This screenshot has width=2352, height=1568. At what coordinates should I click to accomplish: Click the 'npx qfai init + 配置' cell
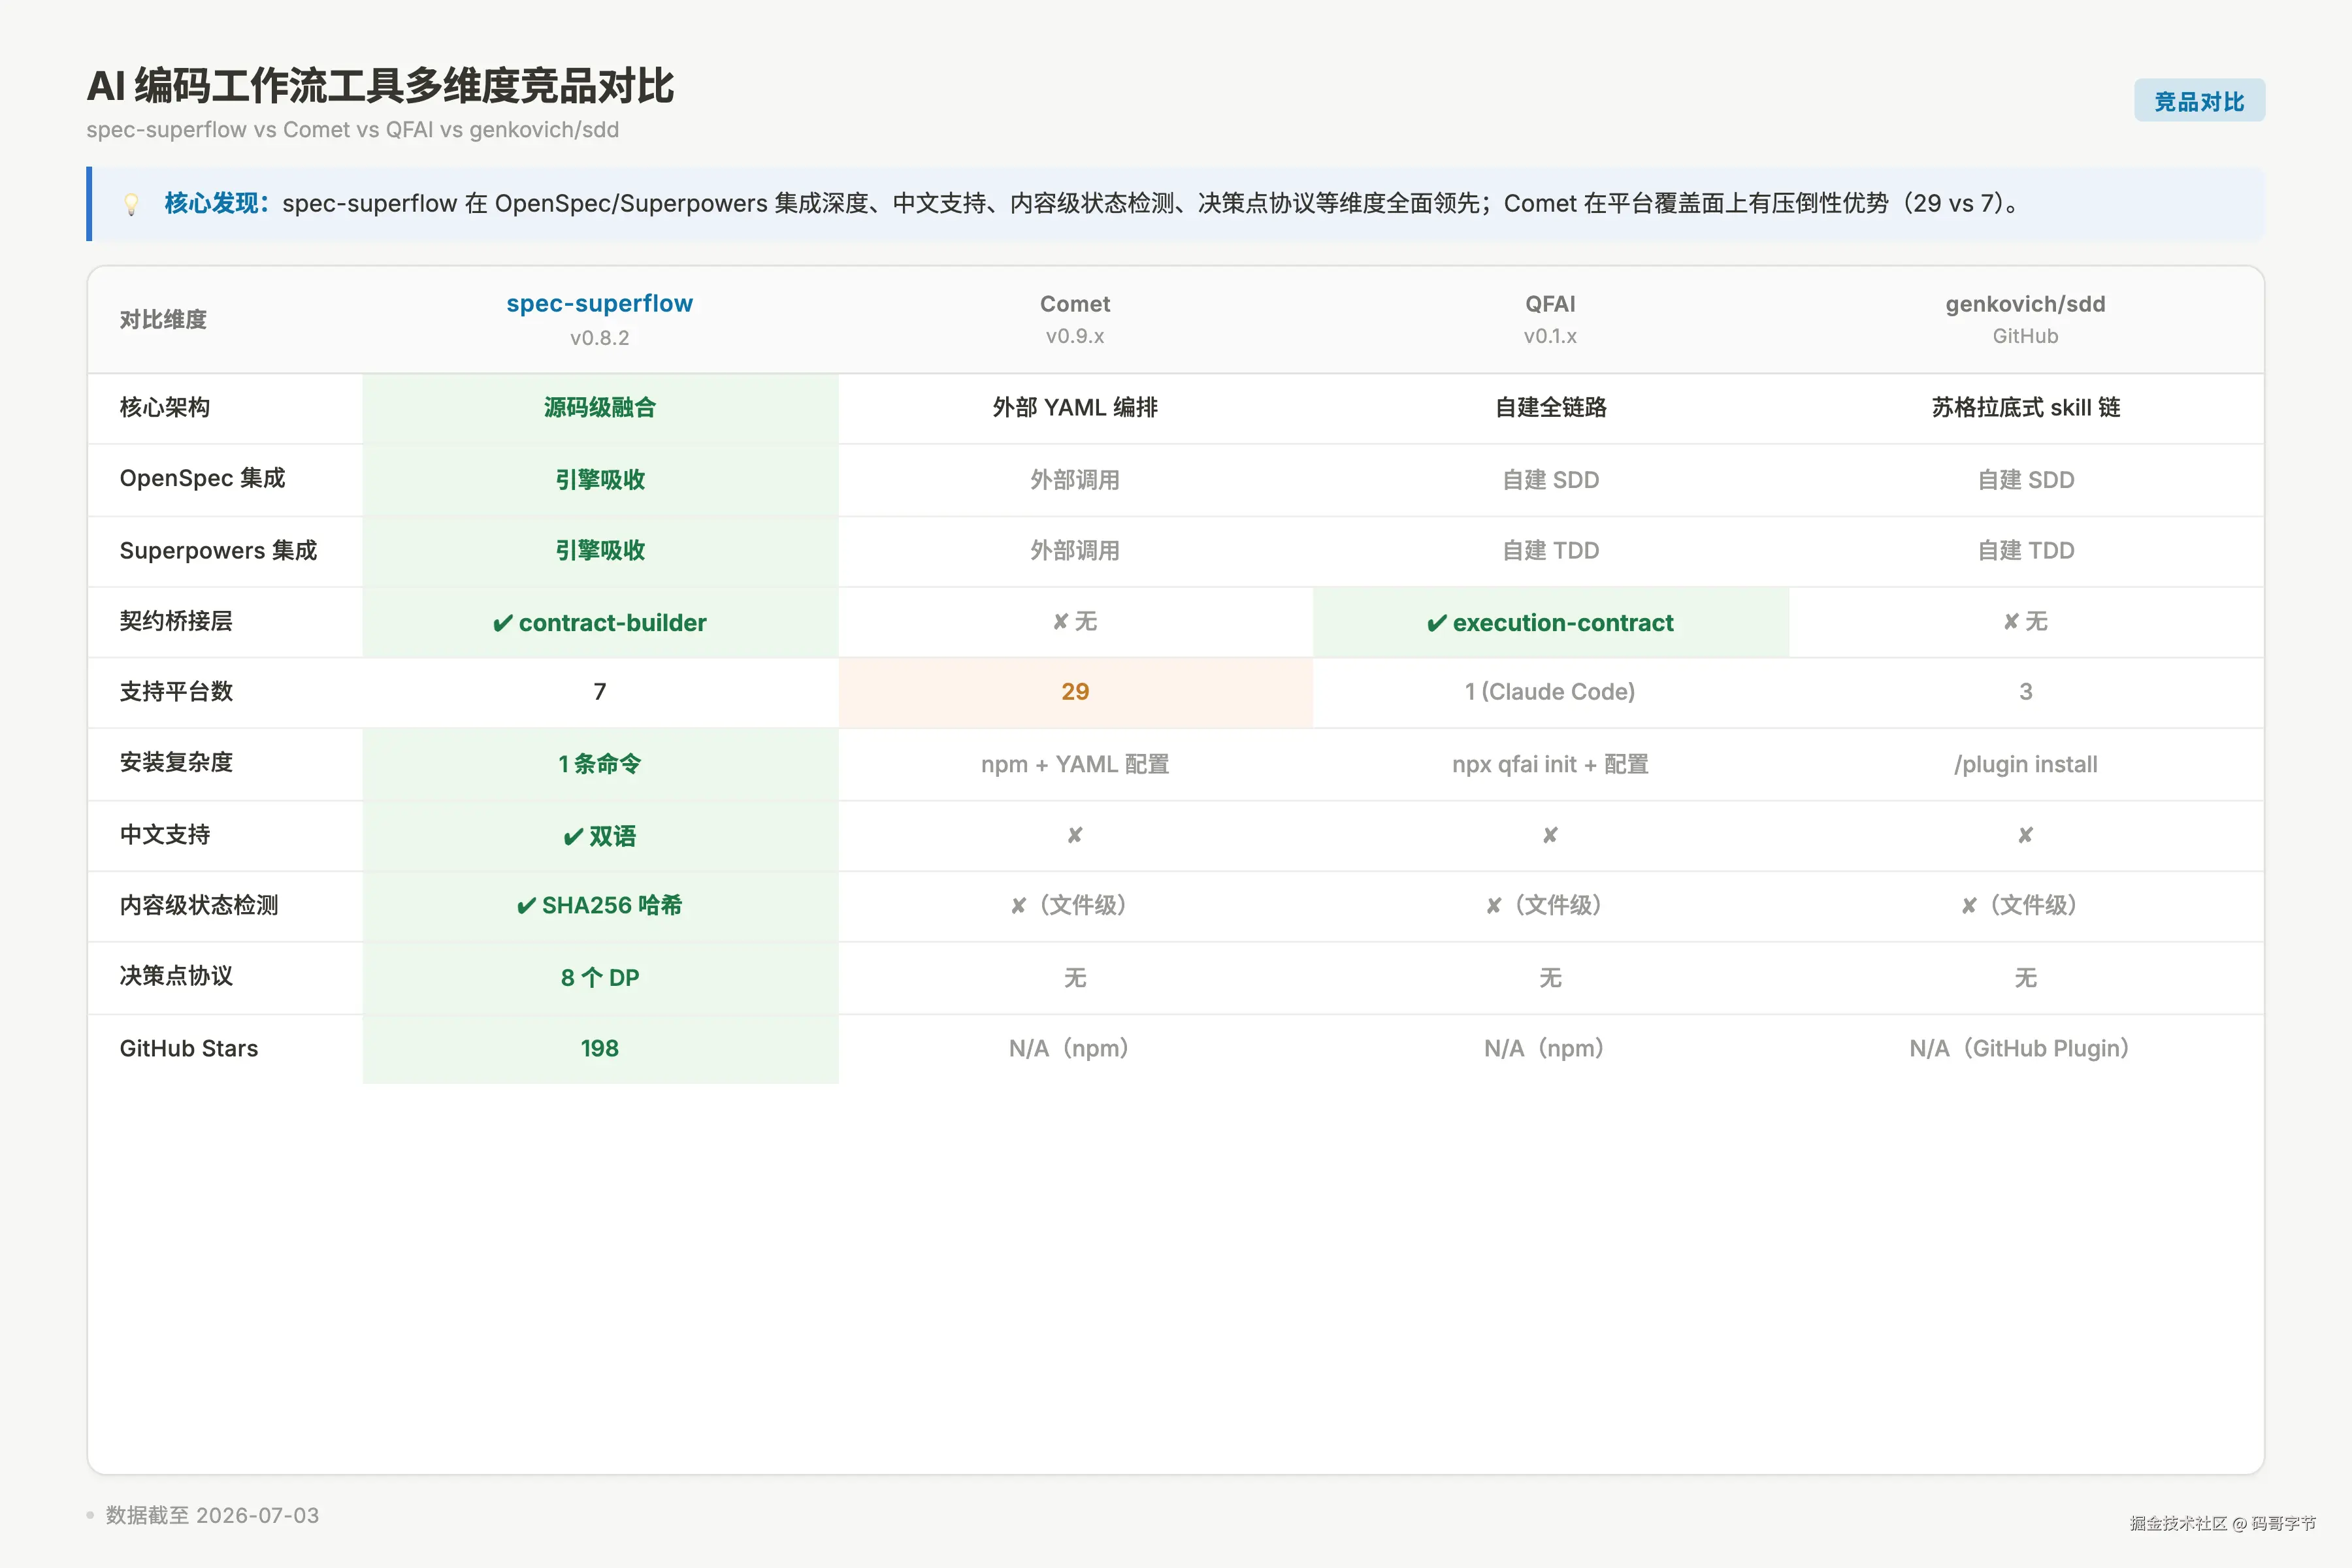tap(1550, 765)
